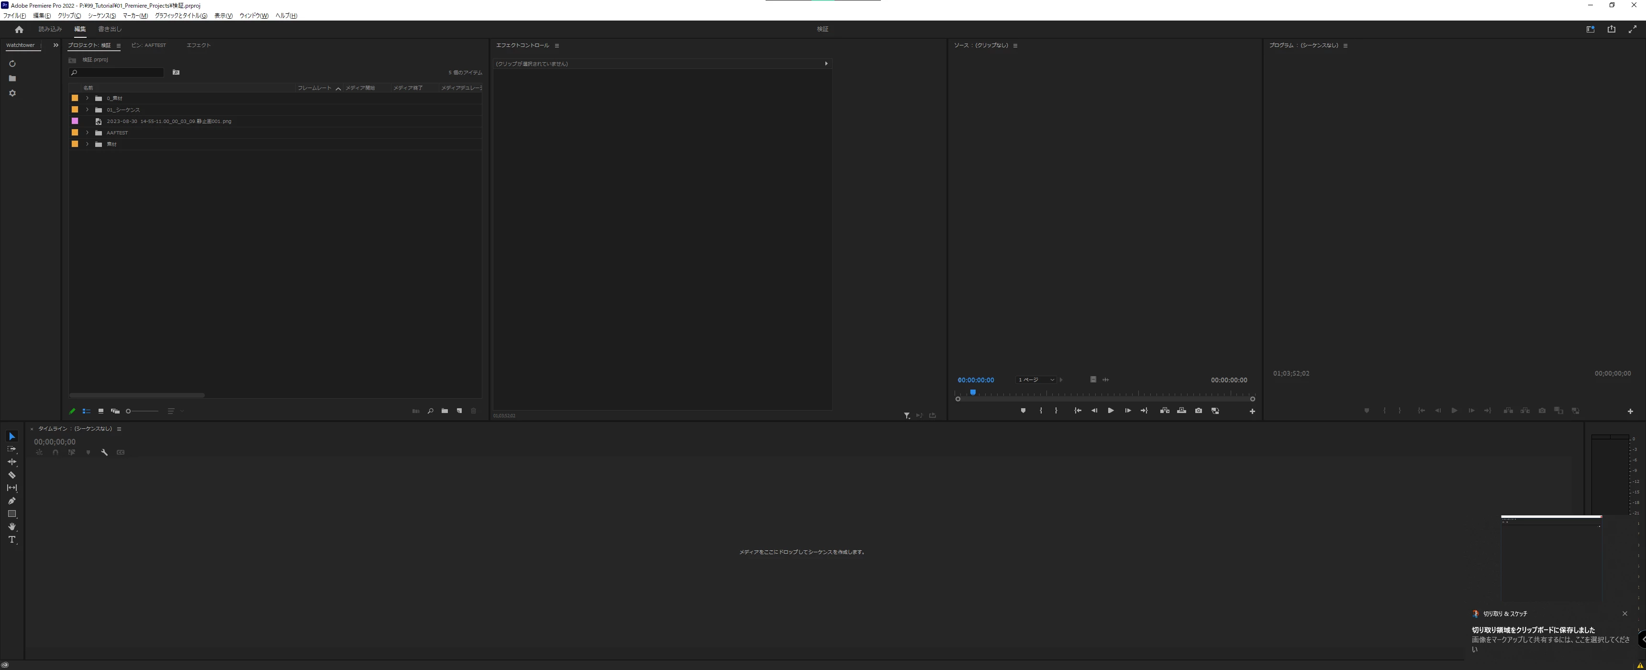Open the 1ページ page dropdown

[x=1036, y=380]
